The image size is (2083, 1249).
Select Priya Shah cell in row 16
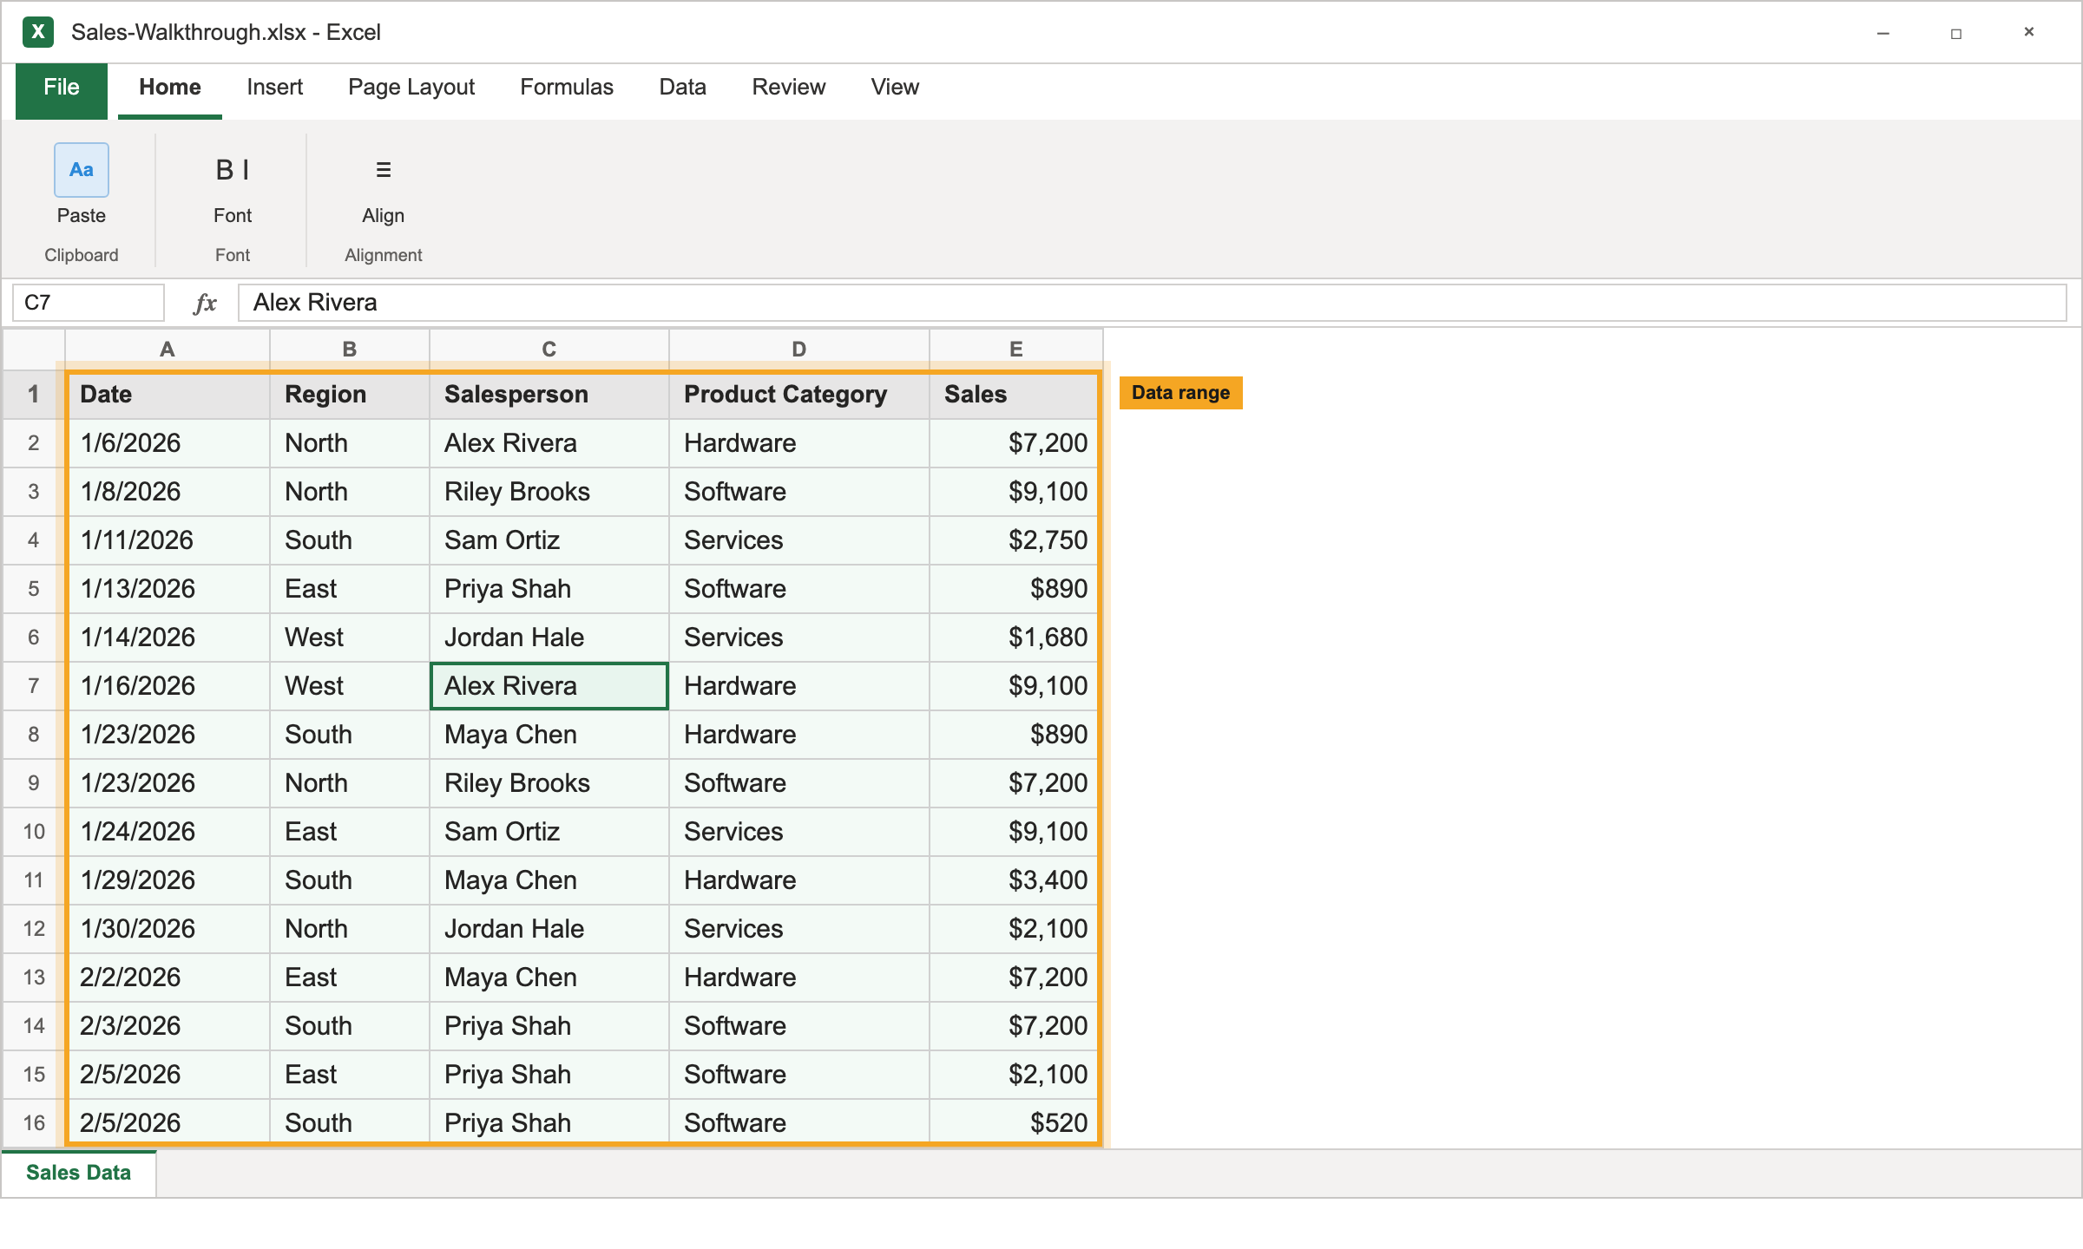tap(549, 1123)
